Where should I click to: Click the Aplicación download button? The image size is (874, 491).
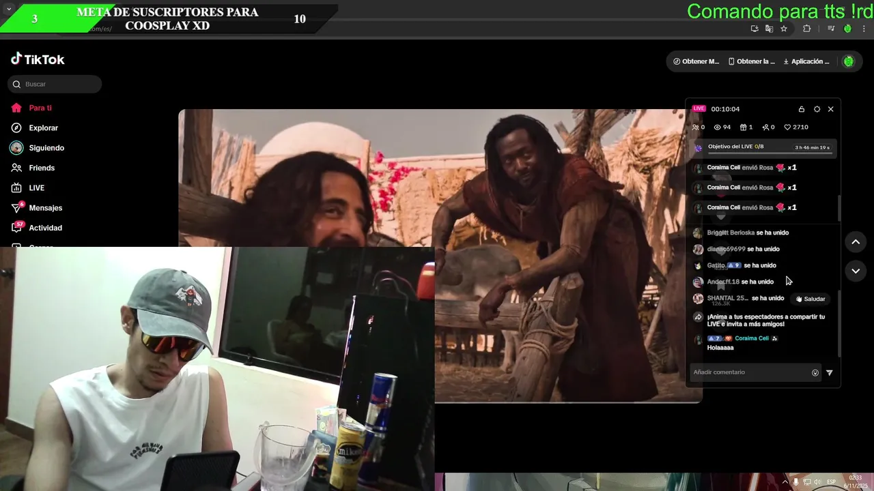[x=806, y=61]
